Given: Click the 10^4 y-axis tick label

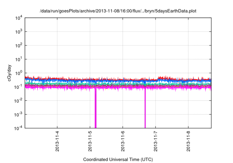Looking at the screenshot, I should 19,18.
